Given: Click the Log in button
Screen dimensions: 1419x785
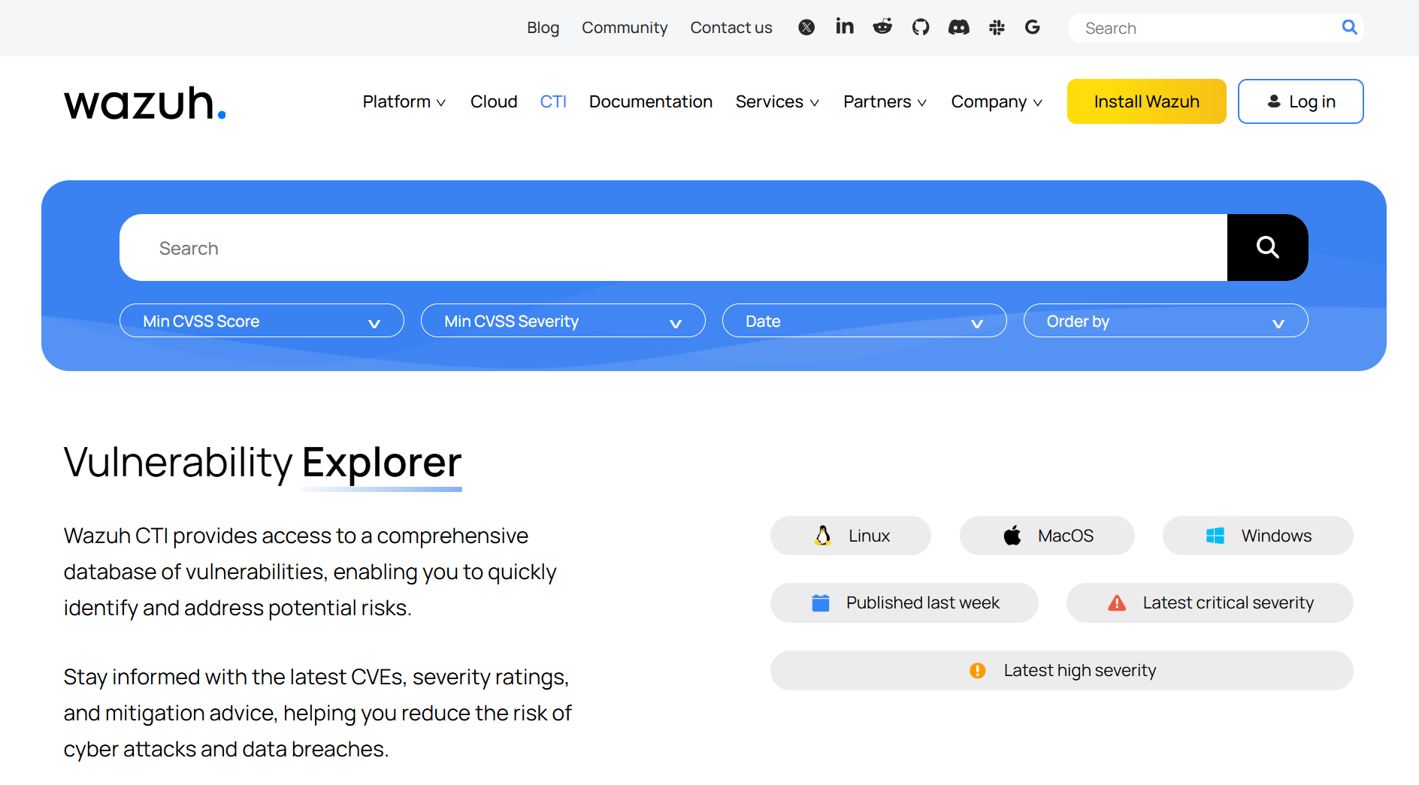Looking at the screenshot, I should [x=1301, y=101].
